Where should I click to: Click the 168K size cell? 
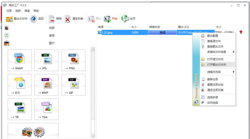[139, 32]
